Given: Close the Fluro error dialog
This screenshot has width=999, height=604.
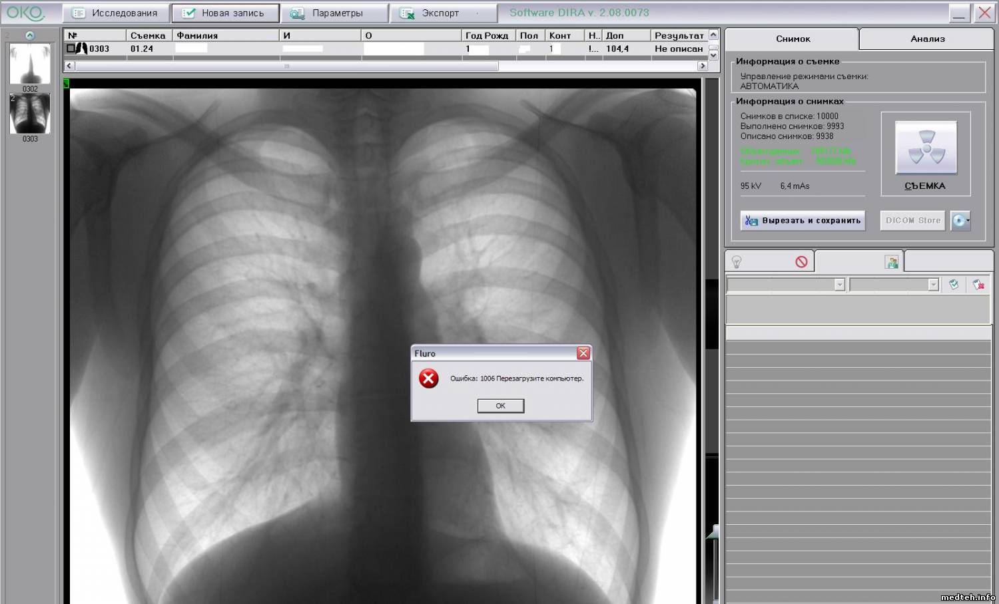Looking at the screenshot, I should click(x=583, y=353).
